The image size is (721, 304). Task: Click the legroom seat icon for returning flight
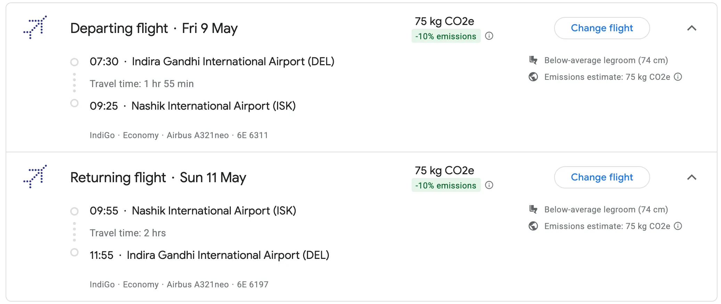533,210
